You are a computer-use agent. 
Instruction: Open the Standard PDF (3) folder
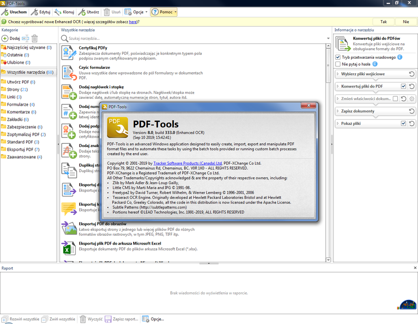click(x=28, y=142)
